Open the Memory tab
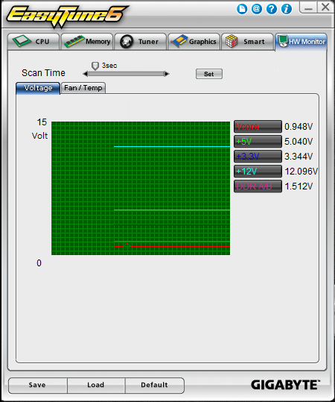335x402 pixels. tap(87, 41)
